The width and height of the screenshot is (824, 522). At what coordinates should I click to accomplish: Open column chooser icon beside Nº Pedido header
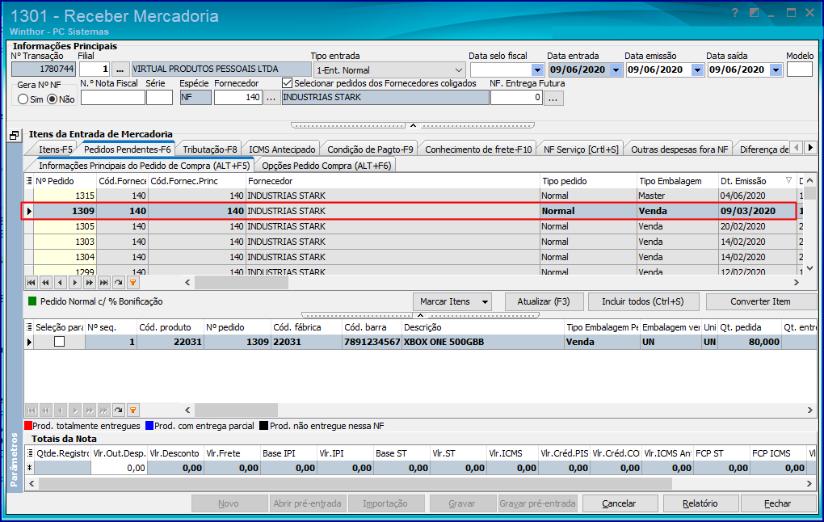29,181
